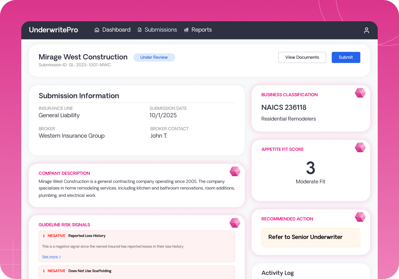The image size is (399, 279).
Task: Open the See more link under loss history
Action: coord(51,256)
